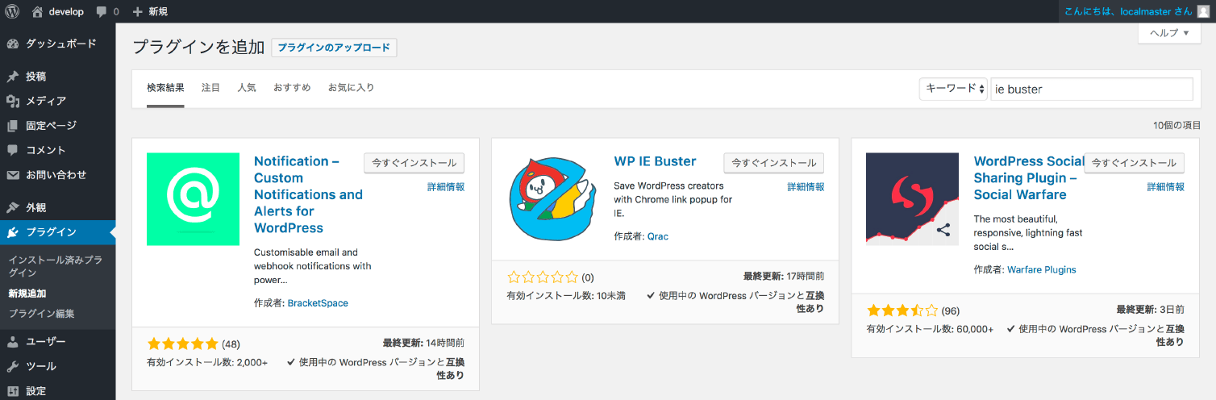
Task: Open 詳細情報 for Social Warfare plugin
Action: [1166, 187]
